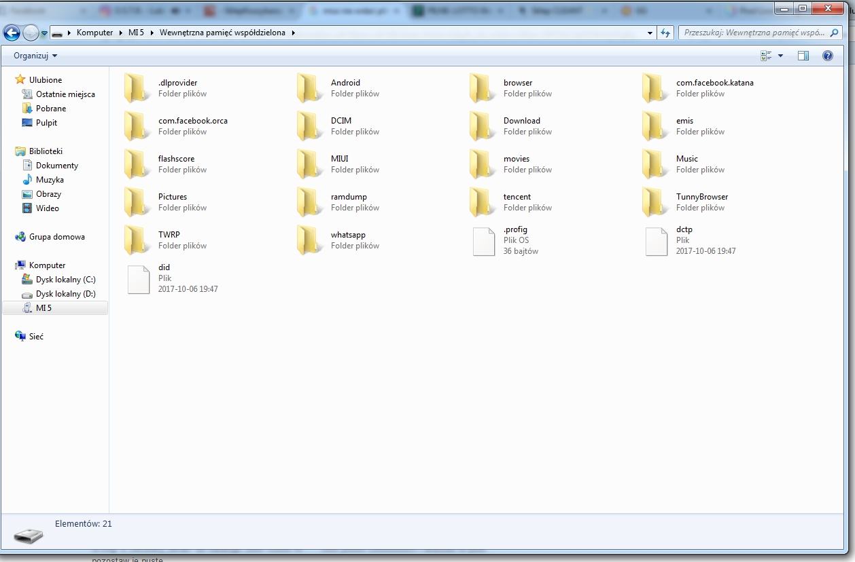The height and width of the screenshot is (562, 855).
Task: Expand the address bar history dropdown
Action: tap(650, 33)
